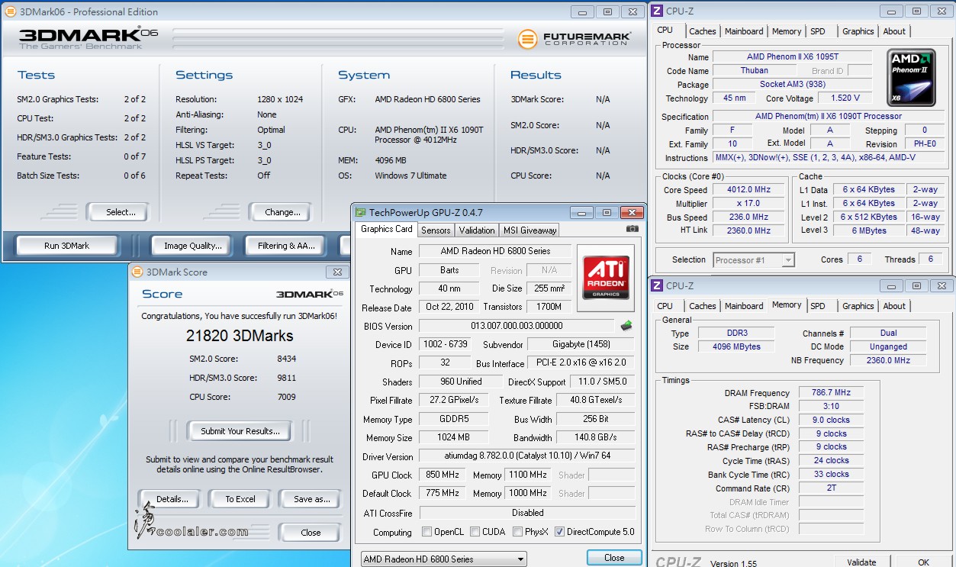Click the 3DMark06 title bar app icon
Image resolution: width=956 pixels, height=567 pixels.
10,11
